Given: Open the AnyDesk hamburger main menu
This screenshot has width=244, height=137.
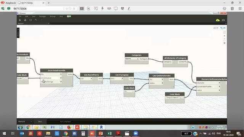Looking at the screenshot, I should tap(240, 9).
